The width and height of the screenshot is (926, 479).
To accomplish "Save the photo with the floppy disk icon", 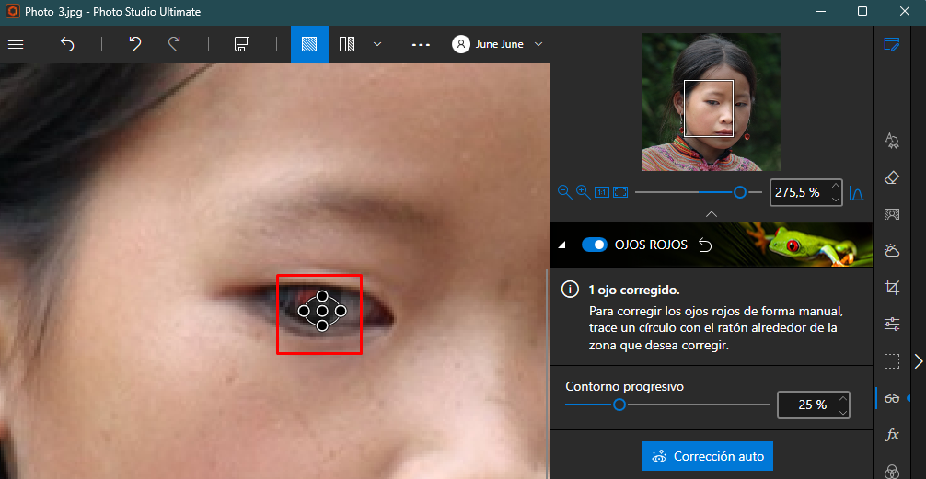I will coord(241,44).
